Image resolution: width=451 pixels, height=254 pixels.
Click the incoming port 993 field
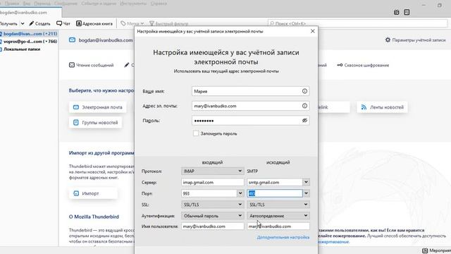coord(209,193)
